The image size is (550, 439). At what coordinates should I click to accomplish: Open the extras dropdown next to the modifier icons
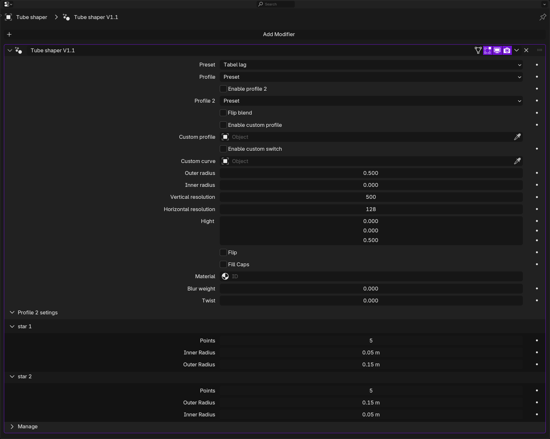(517, 50)
